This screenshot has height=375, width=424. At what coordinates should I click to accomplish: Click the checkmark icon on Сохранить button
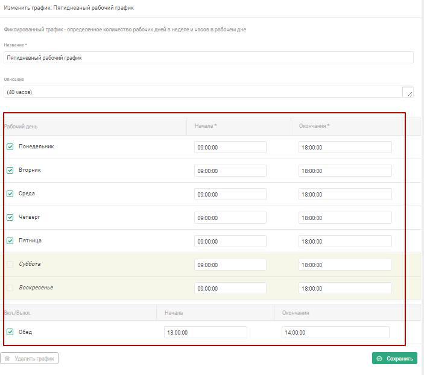coord(379,359)
